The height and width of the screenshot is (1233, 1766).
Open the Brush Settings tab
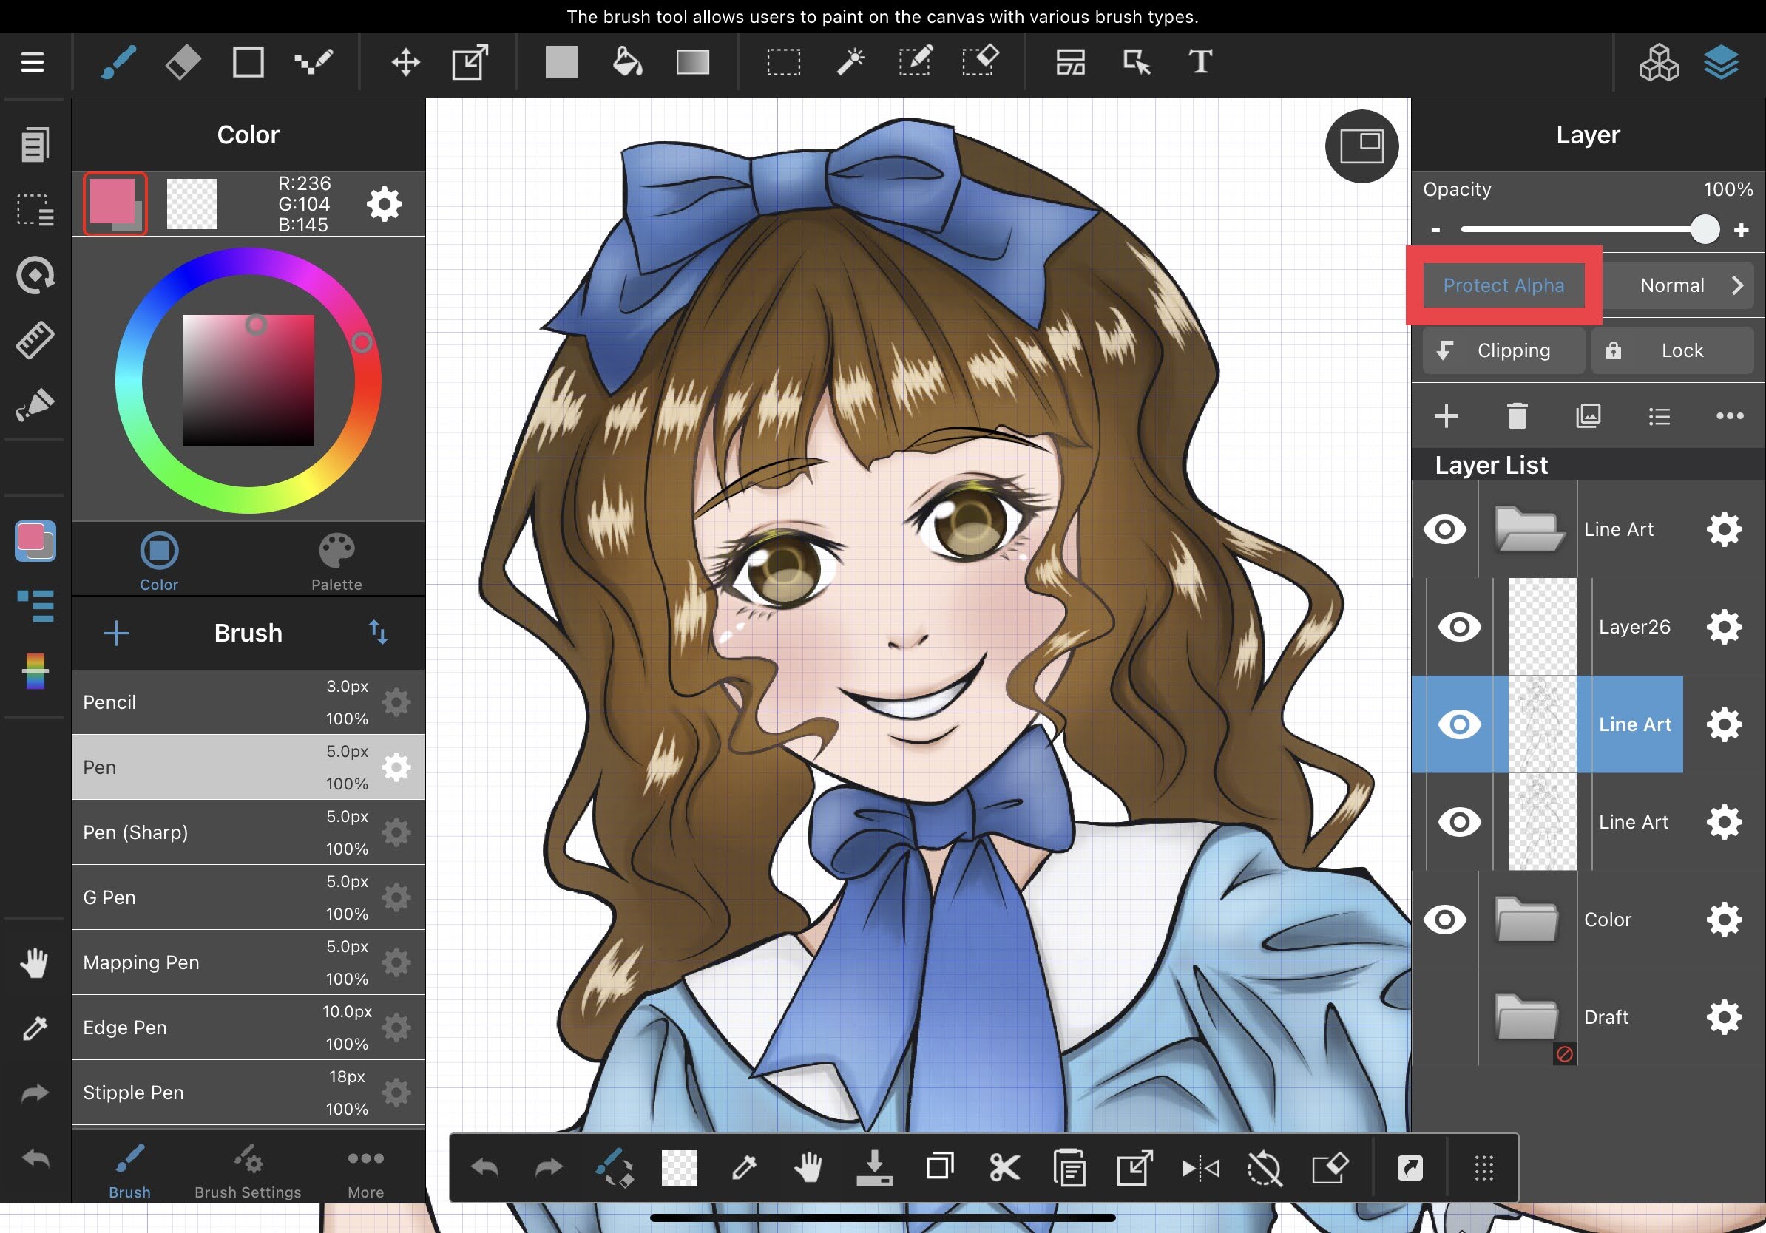[x=248, y=1172]
